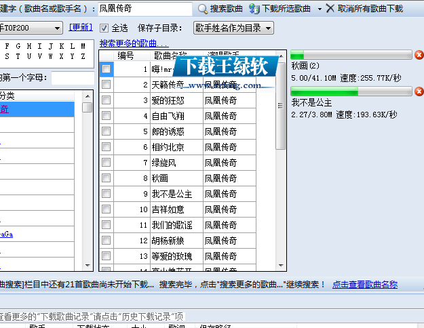Click the first-letter input field
The width and height of the screenshot is (424, 328).
click(x=73, y=78)
